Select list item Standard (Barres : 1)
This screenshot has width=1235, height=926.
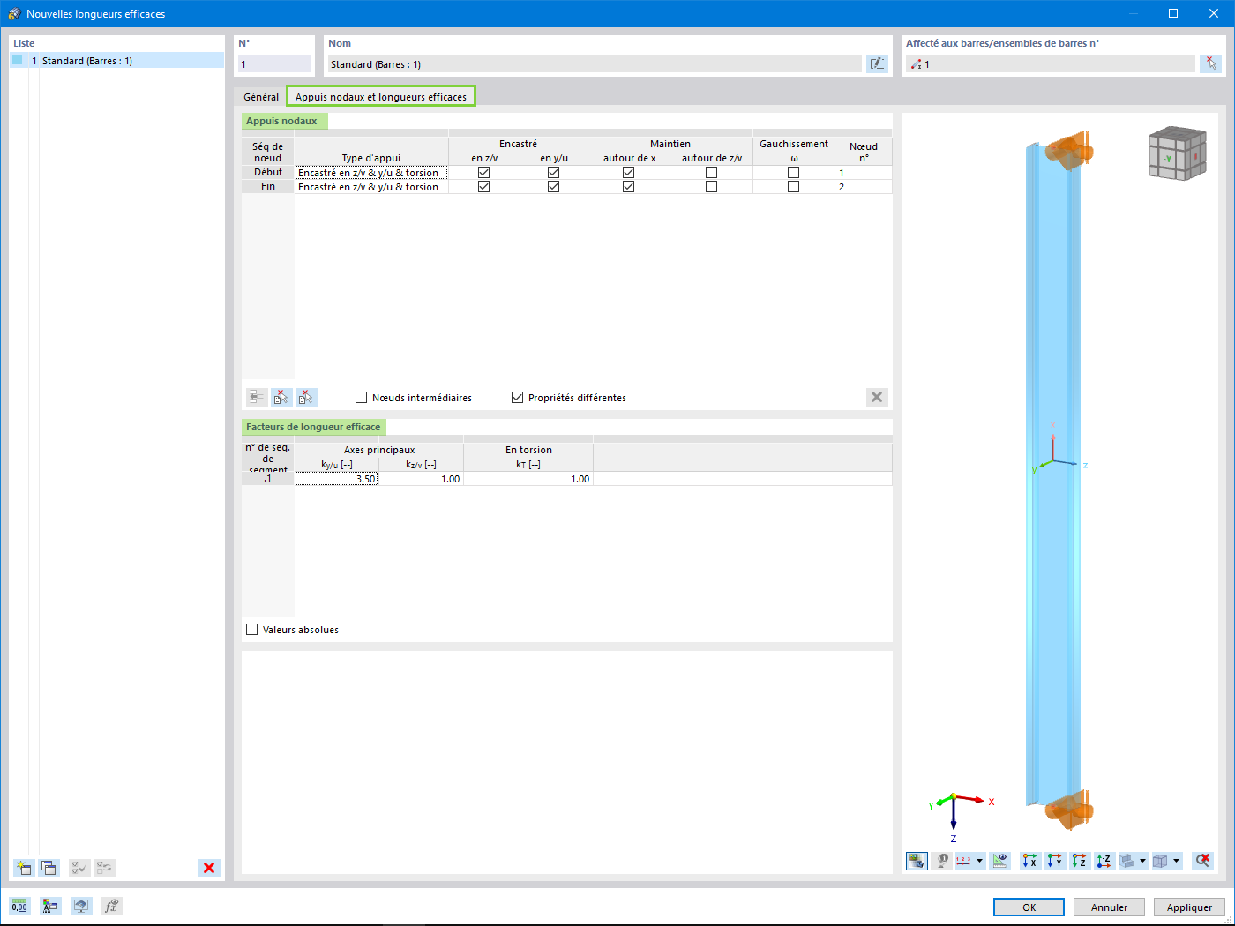coord(117,61)
